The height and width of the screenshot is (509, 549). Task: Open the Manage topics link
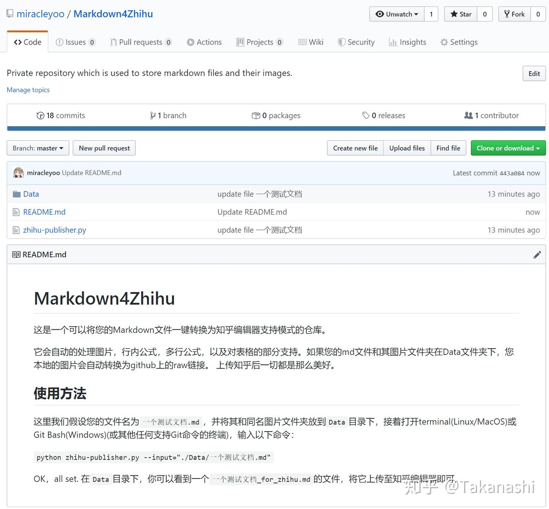(28, 90)
